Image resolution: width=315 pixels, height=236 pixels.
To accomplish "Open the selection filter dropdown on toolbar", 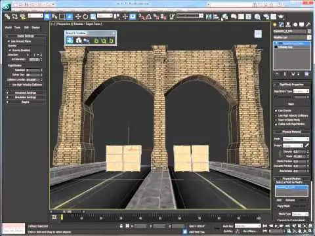I will point(35,16).
